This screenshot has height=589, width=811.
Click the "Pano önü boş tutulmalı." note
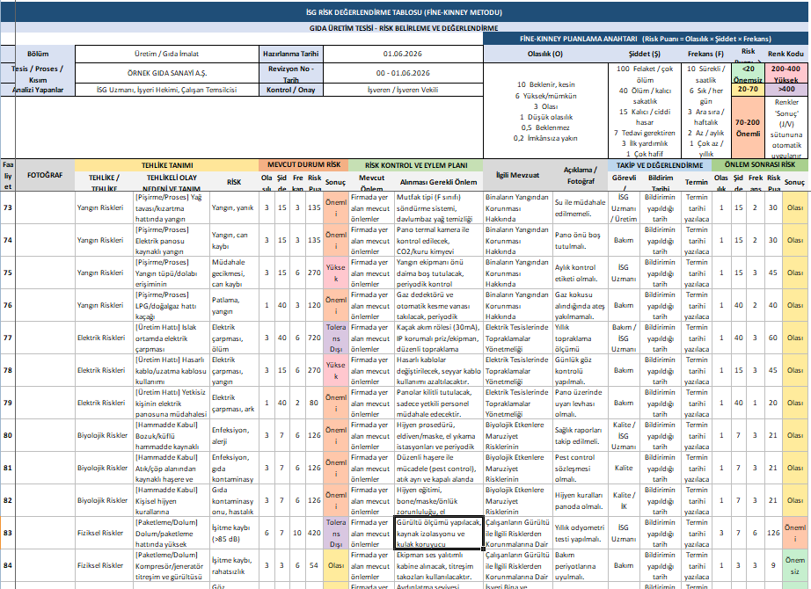(x=581, y=240)
